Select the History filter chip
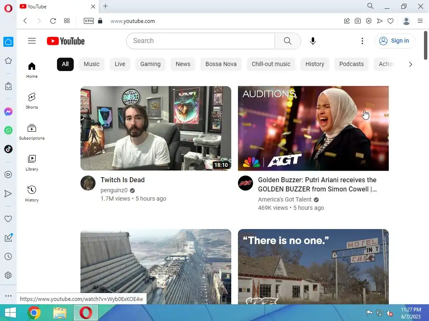 pyautogui.click(x=315, y=64)
